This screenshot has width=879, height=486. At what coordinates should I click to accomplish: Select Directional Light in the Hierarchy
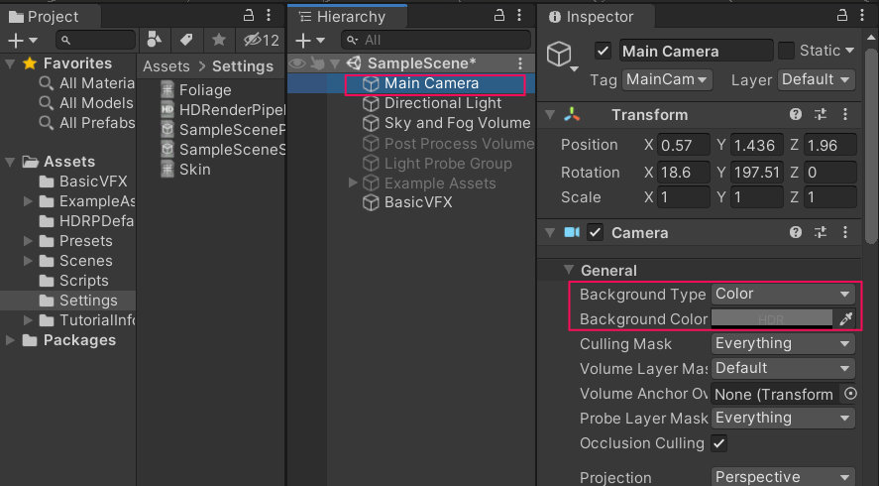[442, 103]
